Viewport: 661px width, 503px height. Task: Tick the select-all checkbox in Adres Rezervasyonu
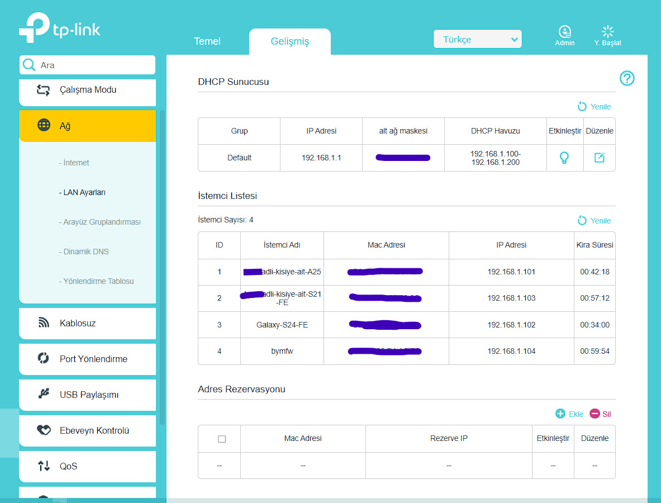tap(222, 439)
